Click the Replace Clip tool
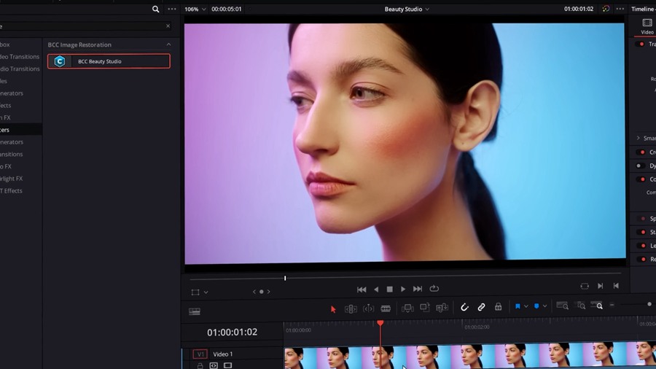This screenshot has width=656, height=369. (x=442, y=308)
